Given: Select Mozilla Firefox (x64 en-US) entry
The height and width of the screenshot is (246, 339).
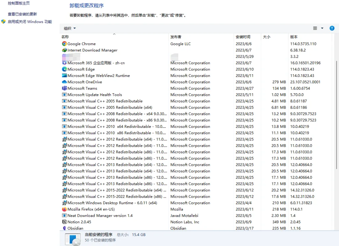Looking at the screenshot, I should point(91,209).
